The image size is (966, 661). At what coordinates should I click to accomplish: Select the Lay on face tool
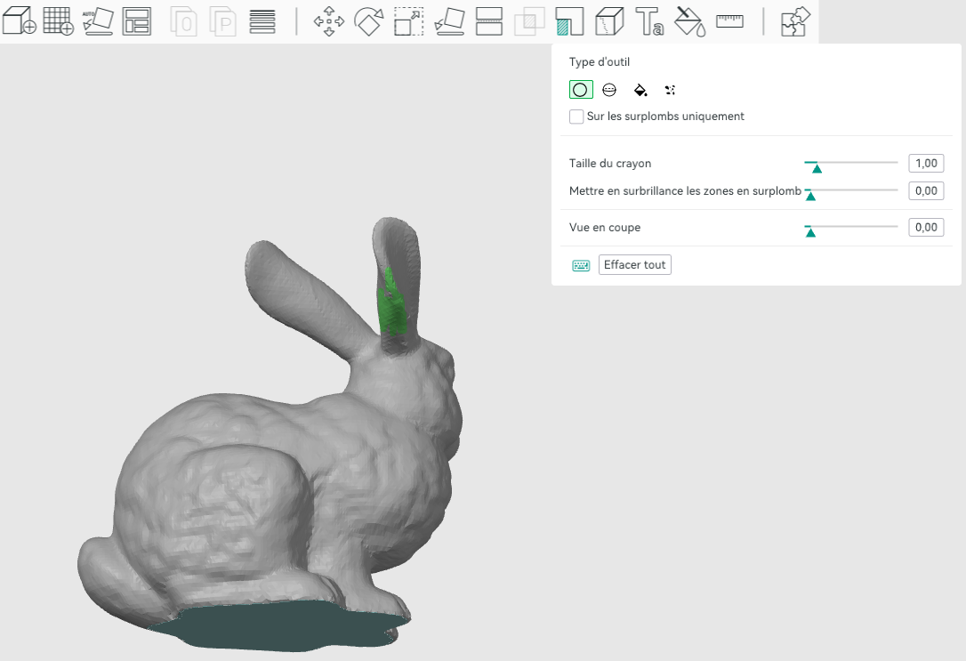[450, 21]
